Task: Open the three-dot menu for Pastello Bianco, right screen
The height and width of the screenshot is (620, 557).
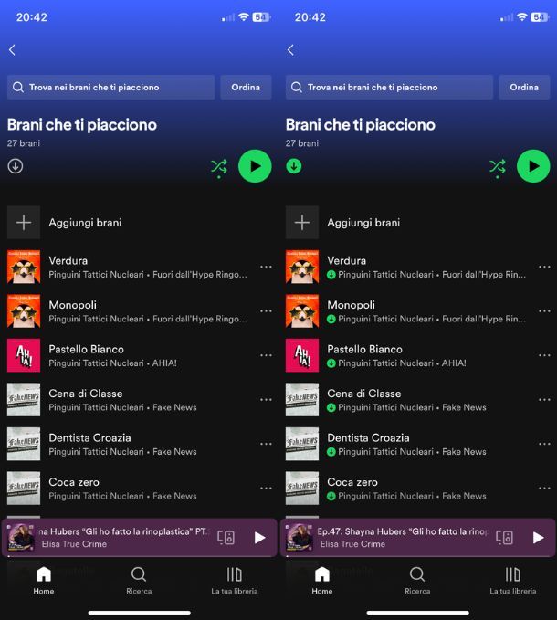Action: coord(544,355)
